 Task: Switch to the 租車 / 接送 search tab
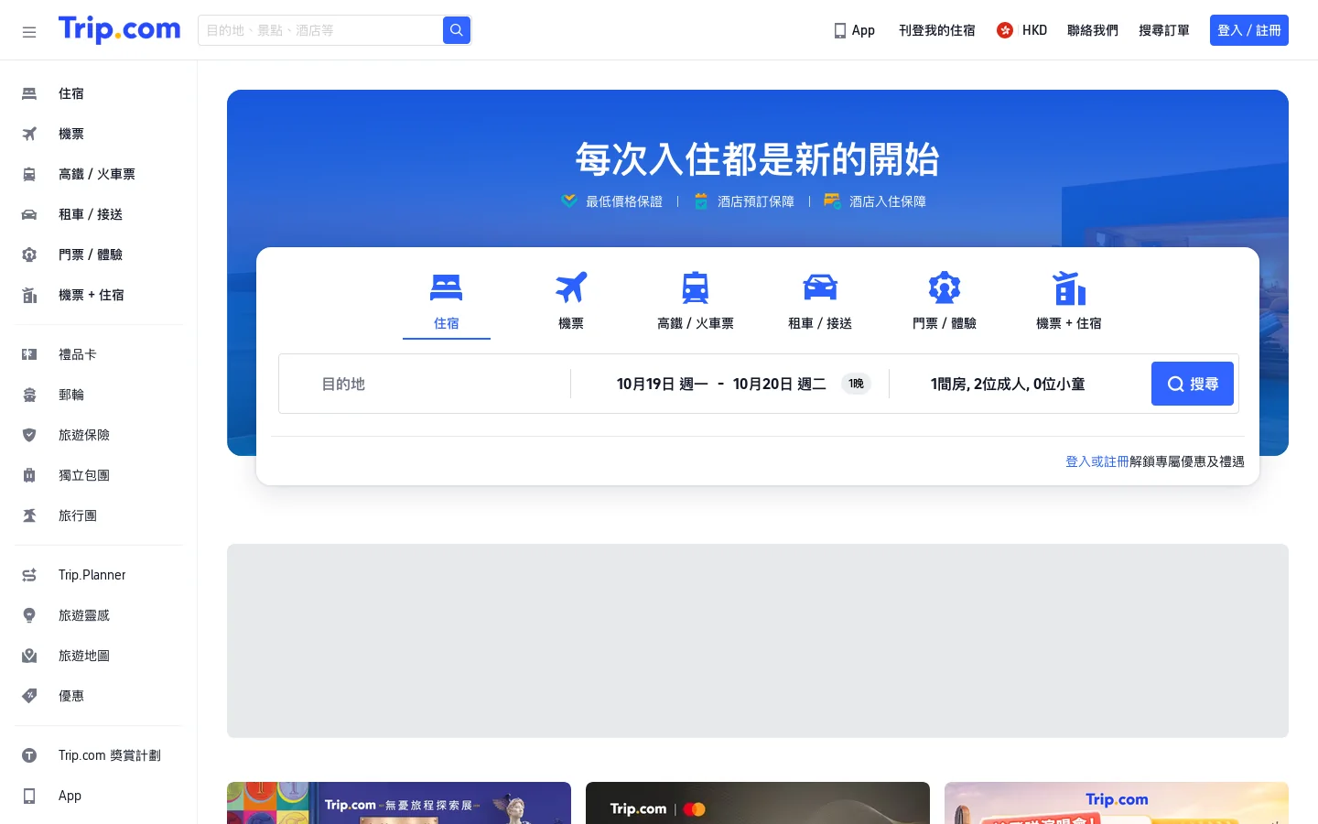[820, 302]
